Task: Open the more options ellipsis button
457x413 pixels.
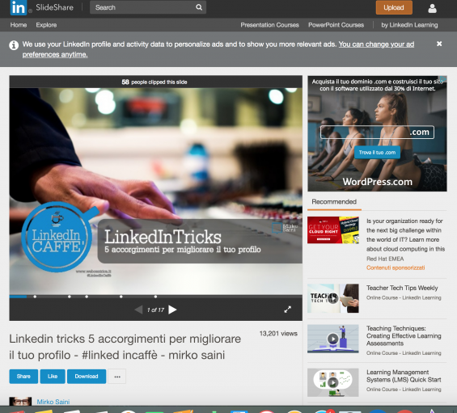Action: (x=116, y=377)
